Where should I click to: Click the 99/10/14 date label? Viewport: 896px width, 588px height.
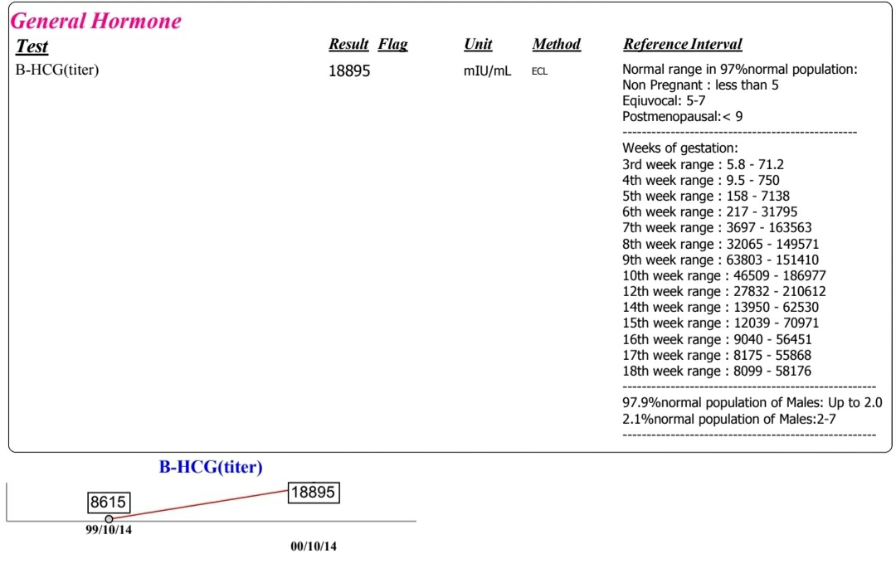pos(109,530)
